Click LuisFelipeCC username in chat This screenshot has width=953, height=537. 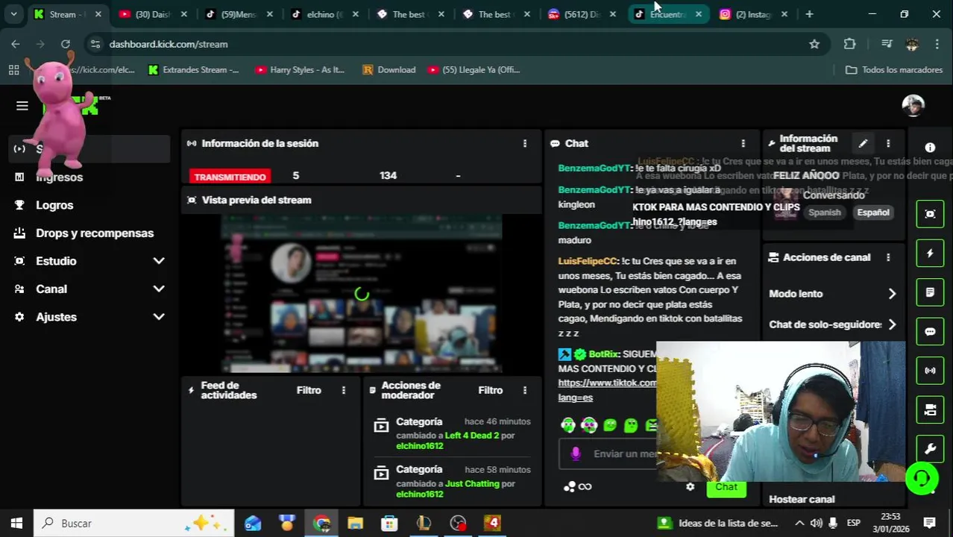588,261
